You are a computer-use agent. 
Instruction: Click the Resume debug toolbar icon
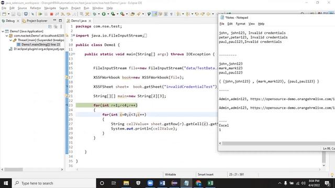(x=40, y=14)
